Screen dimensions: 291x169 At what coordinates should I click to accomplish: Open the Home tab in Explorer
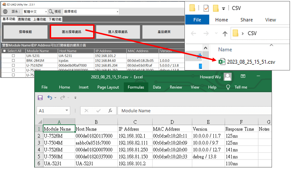click(x=222, y=20)
